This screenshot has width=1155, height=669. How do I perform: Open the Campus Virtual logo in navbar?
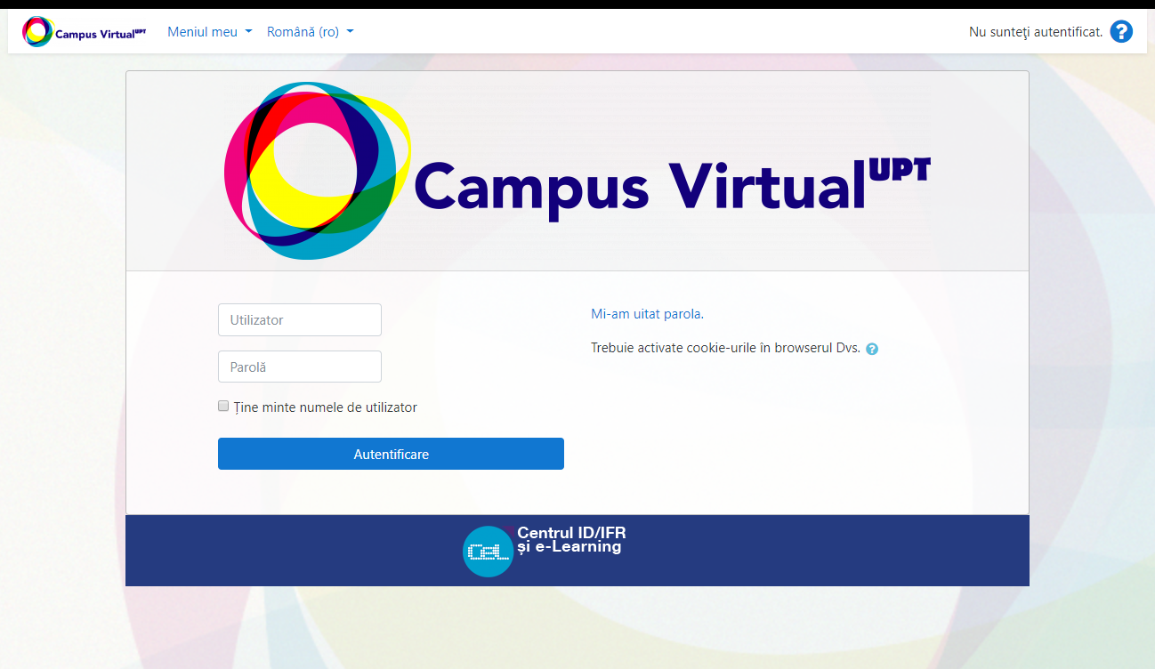[84, 32]
